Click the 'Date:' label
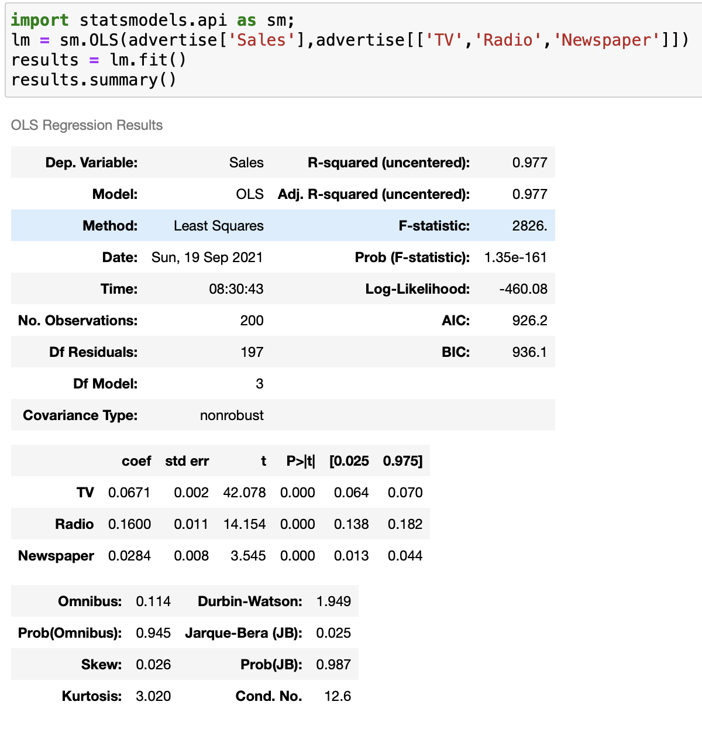 [120, 257]
